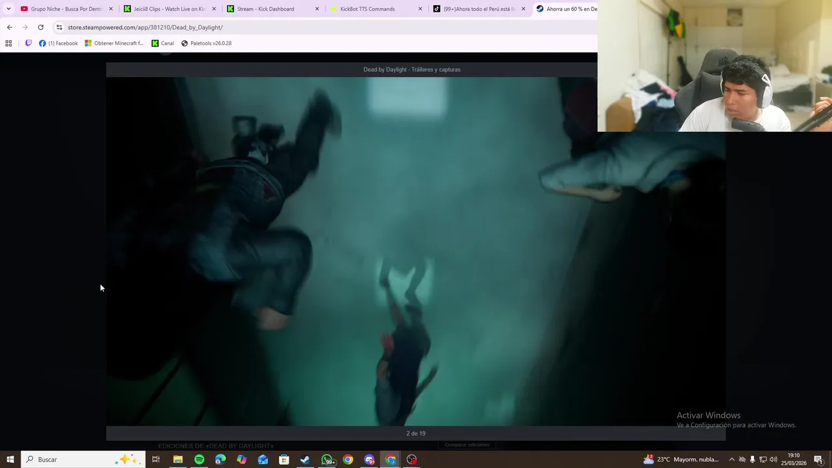Screen dimensions: 832x468
Task: Open Steam from the taskbar
Action: click(305, 460)
